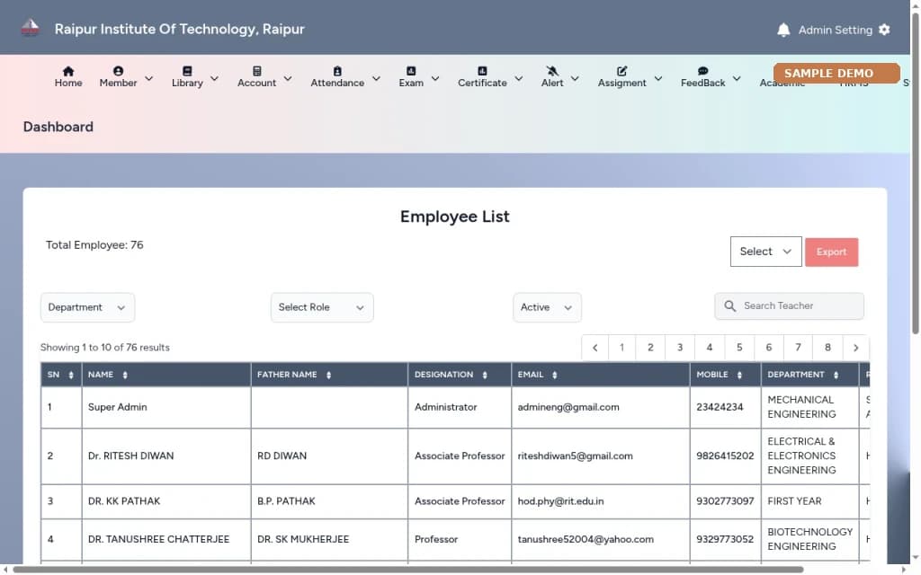The image size is (921, 575).
Task: Select Dr. RITESH DIWAN name cell
Action: point(166,456)
